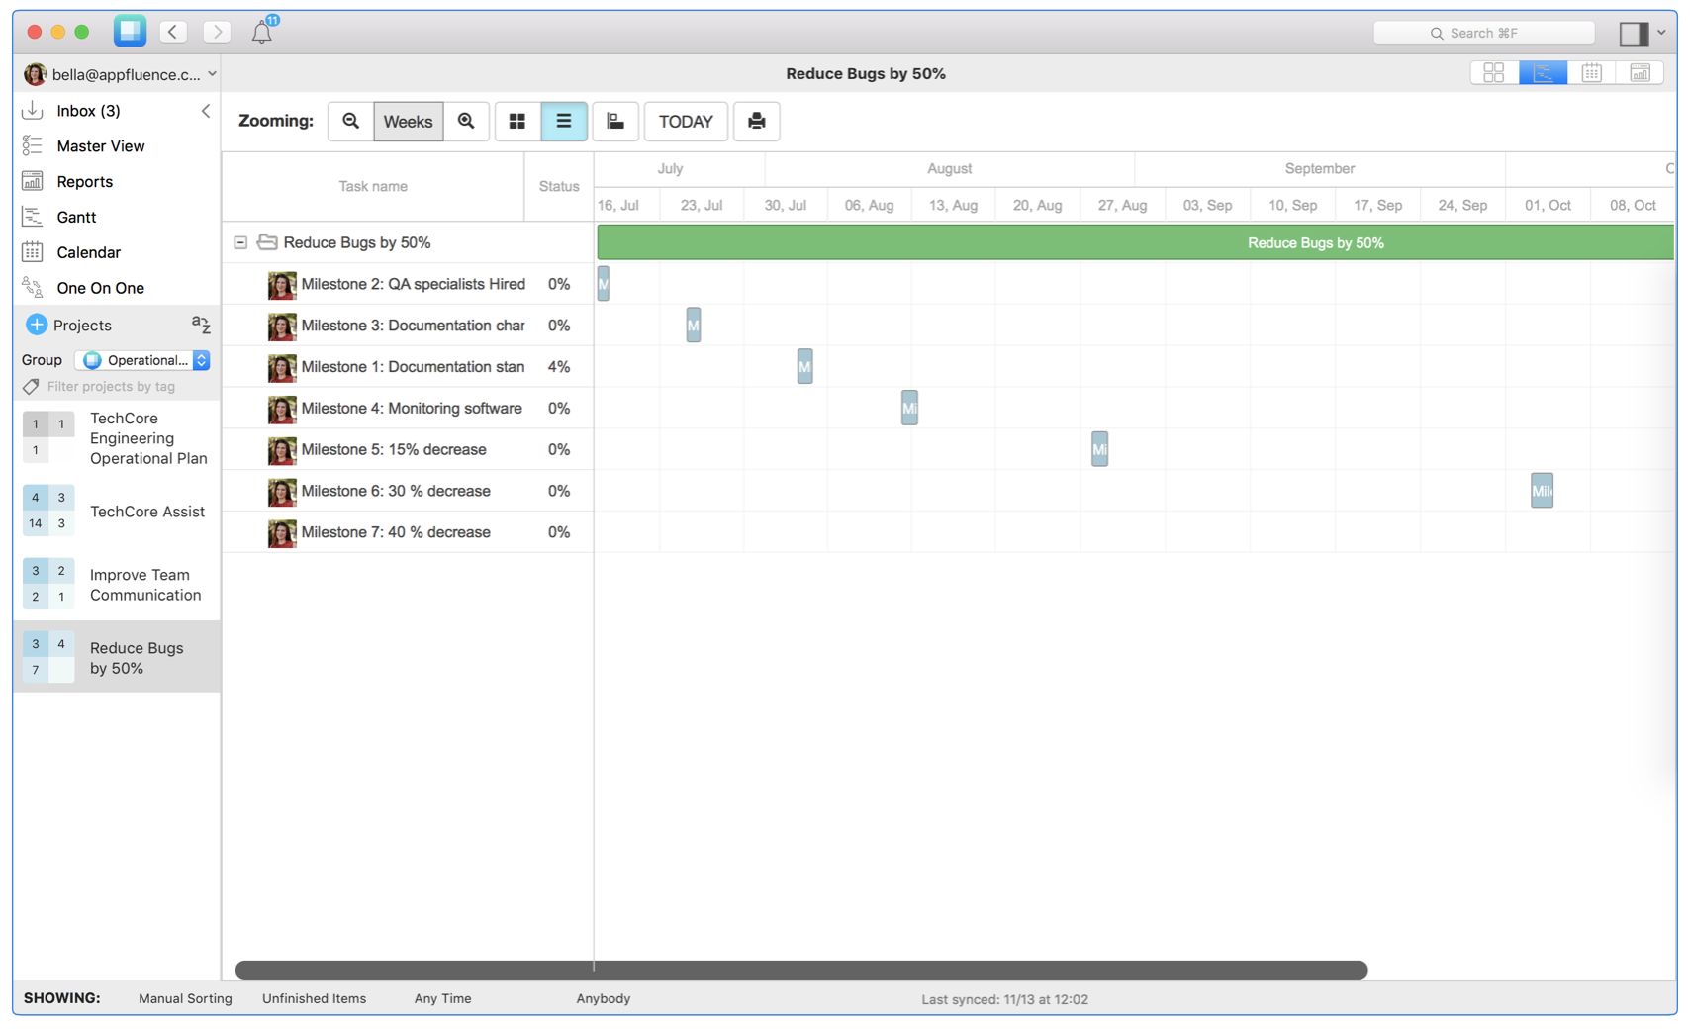Click the Weeks zoom level button
Screen dimensions: 1690x1029
click(x=408, y=121)
